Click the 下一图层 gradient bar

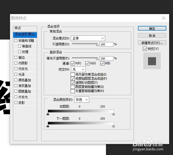click(x=81, y=123)
